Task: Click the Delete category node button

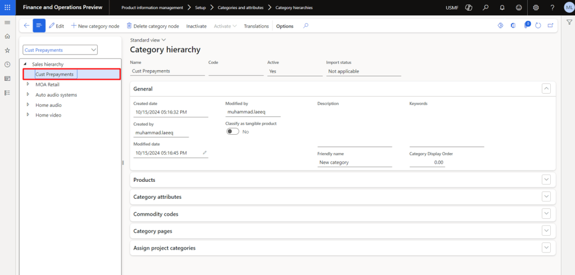Action: [153, 26]
